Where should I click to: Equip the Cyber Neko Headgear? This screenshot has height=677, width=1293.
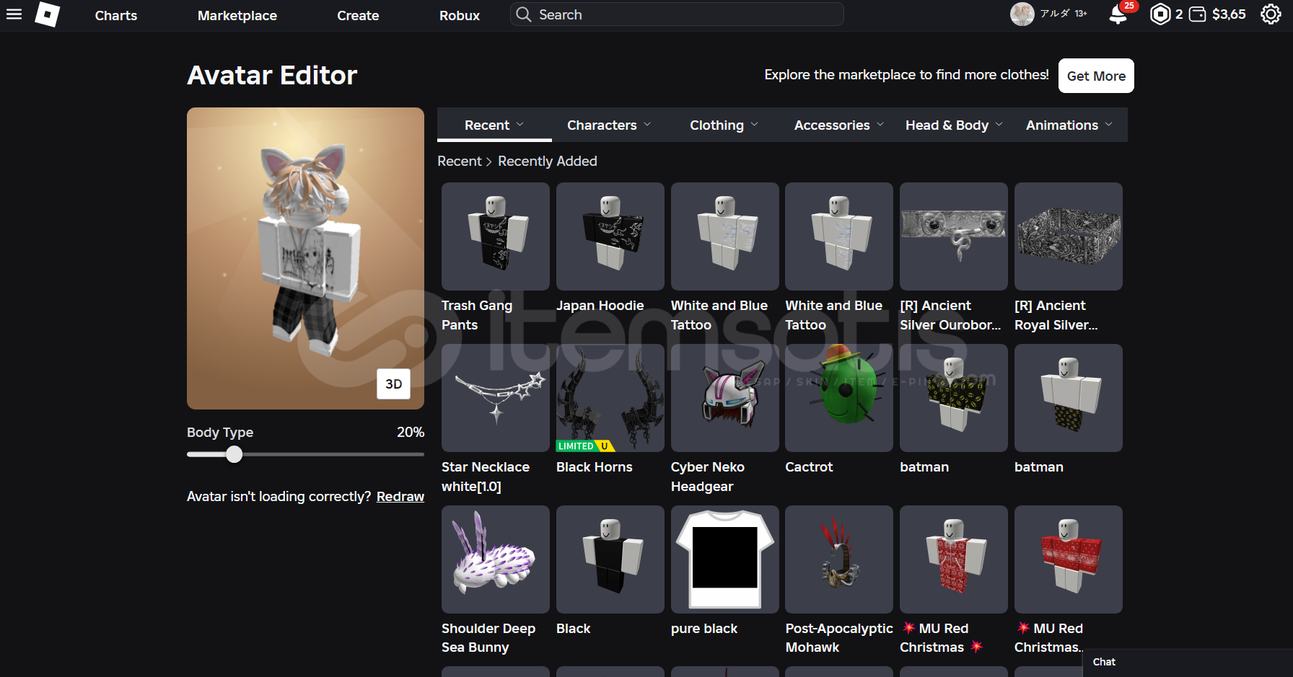(725, 398)
